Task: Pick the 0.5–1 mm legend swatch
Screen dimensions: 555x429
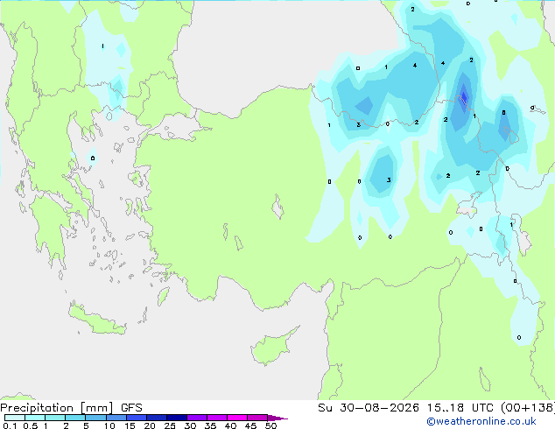Action: coord(35,418)
